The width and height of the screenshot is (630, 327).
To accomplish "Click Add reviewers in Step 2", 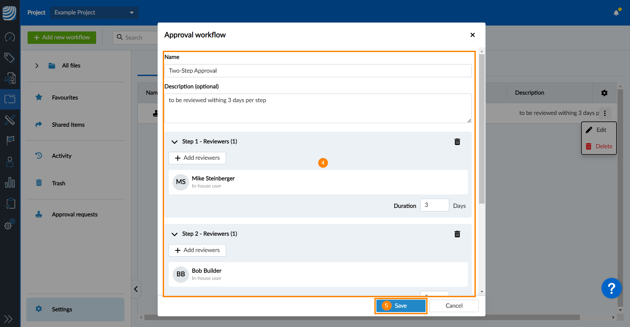I will [x=197, y=250].
